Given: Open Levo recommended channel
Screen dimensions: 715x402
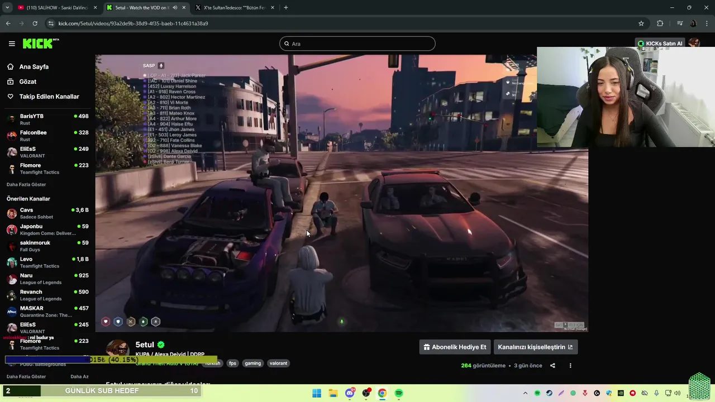Looking at the screenshot, I should [x=47, y=262].
